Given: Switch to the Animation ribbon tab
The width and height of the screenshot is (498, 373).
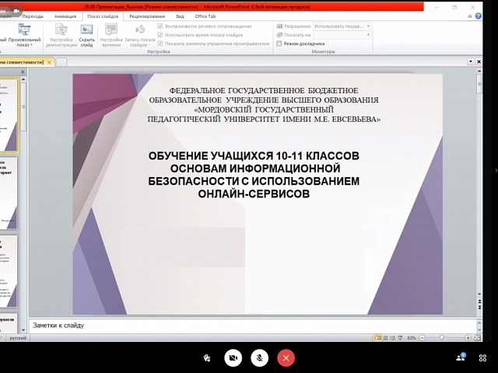Looking at the screenshot, I should tap(65, 16).
